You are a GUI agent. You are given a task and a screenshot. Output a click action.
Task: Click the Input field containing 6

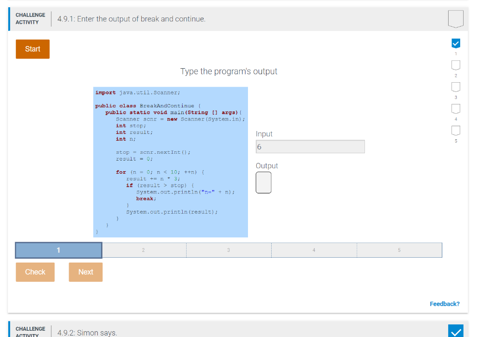[310, 147]
